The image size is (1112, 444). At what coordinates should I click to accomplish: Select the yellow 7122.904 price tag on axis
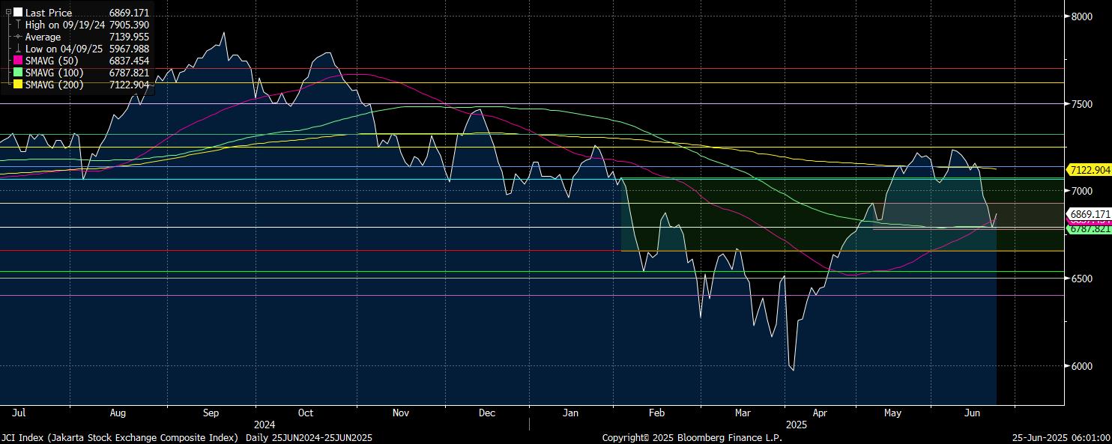1090,170
